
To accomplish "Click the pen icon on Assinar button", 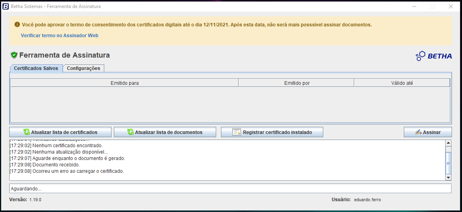I will pos(418,132).
